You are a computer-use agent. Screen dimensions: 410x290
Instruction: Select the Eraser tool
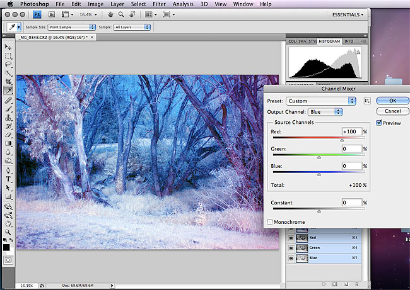(x=8, y=135)
